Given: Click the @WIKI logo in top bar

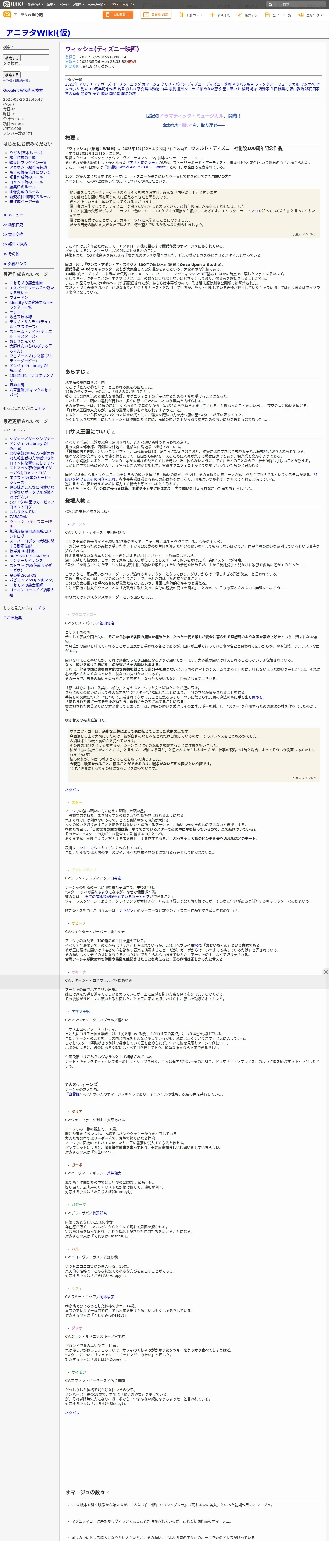Looking at the screenshot, I should coord(13,4).
